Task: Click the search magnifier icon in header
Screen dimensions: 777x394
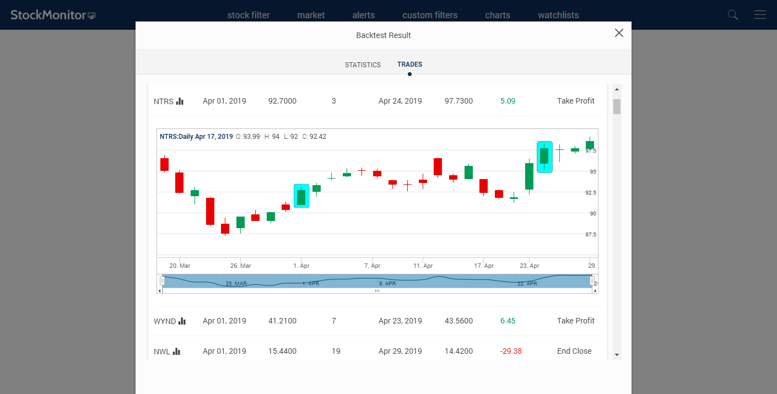Action: 732,15
